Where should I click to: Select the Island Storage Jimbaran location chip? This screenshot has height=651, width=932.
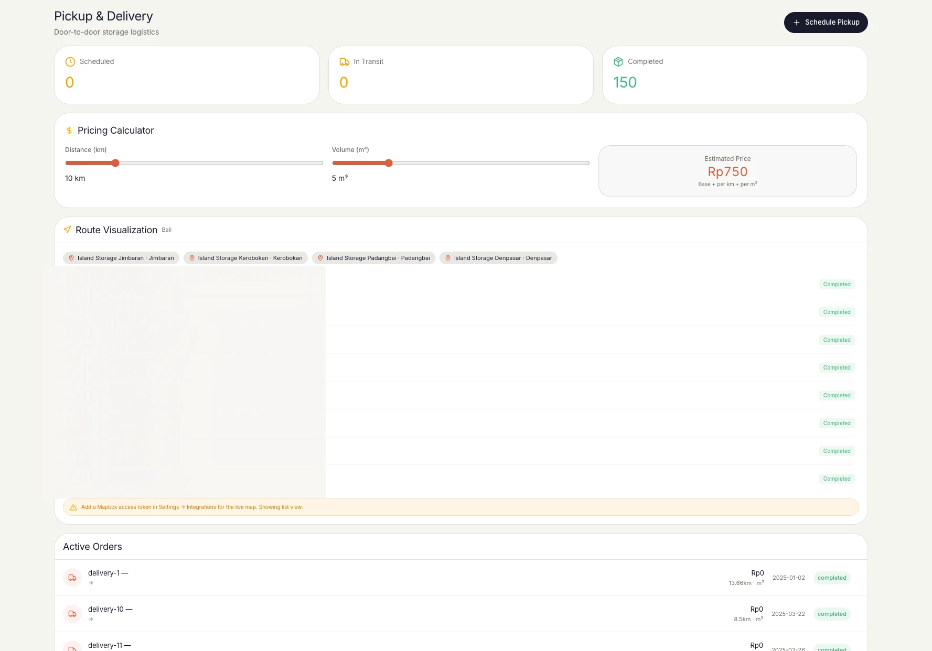click(121, 258)
